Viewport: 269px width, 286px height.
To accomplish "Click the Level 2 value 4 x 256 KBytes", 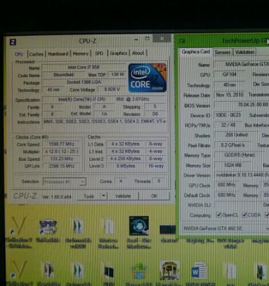I will [125, 158].
